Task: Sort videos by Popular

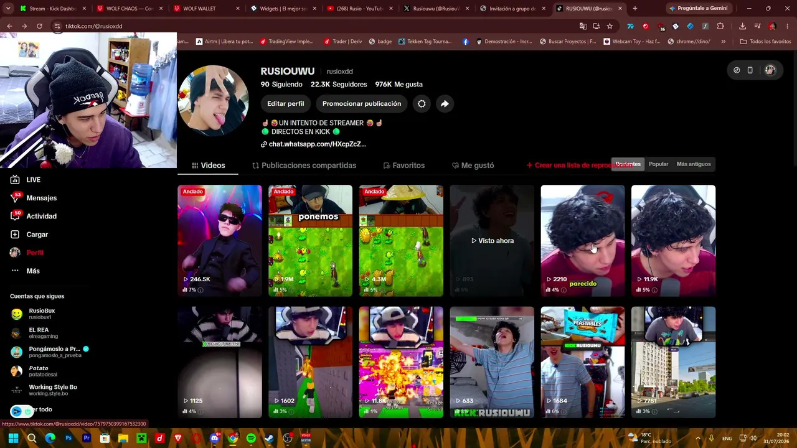Action: [659, 164]
